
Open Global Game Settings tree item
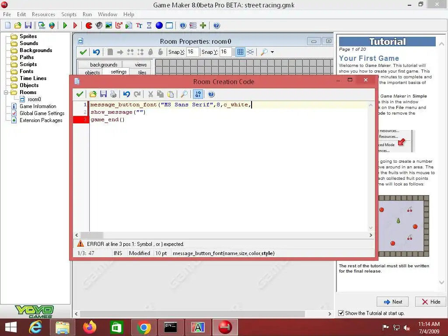(x=42, y=113)
